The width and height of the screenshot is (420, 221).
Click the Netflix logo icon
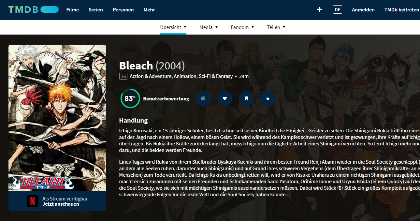33,201
